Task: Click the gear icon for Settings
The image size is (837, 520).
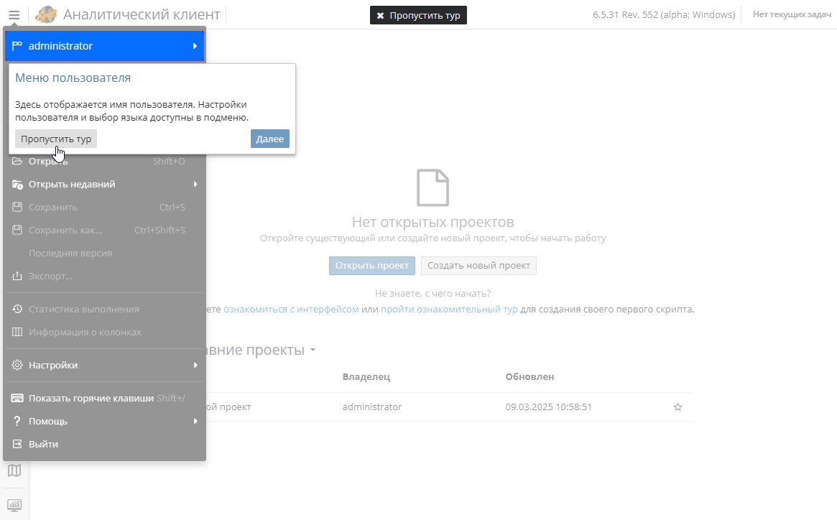Action: (18, 365)
